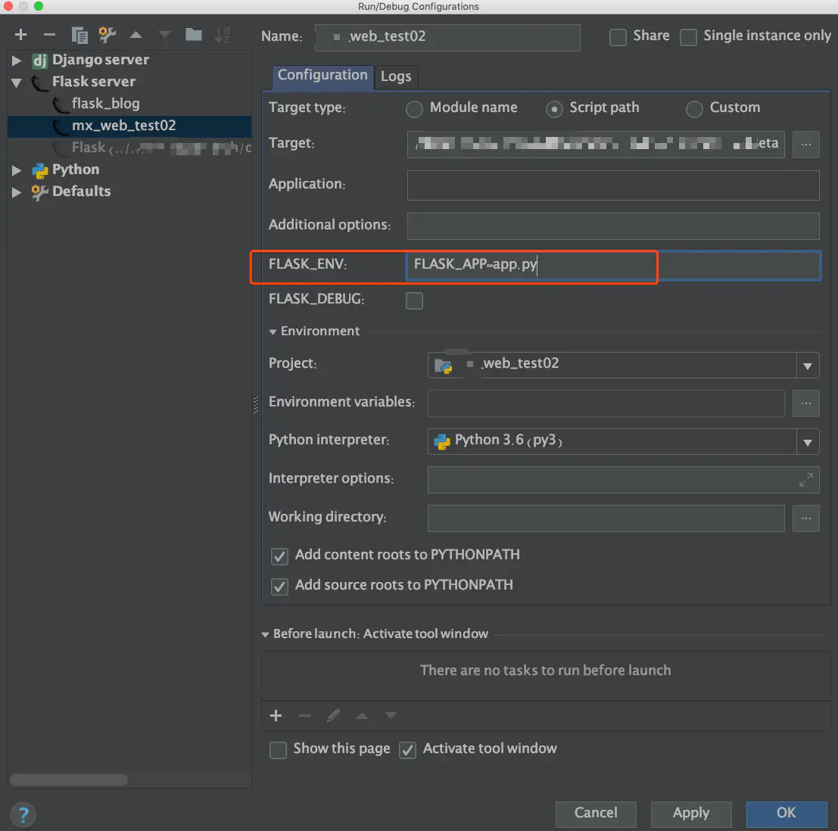Remove a before launch task
The width and height of the screenshot is (838, 831).
point(304,715)
